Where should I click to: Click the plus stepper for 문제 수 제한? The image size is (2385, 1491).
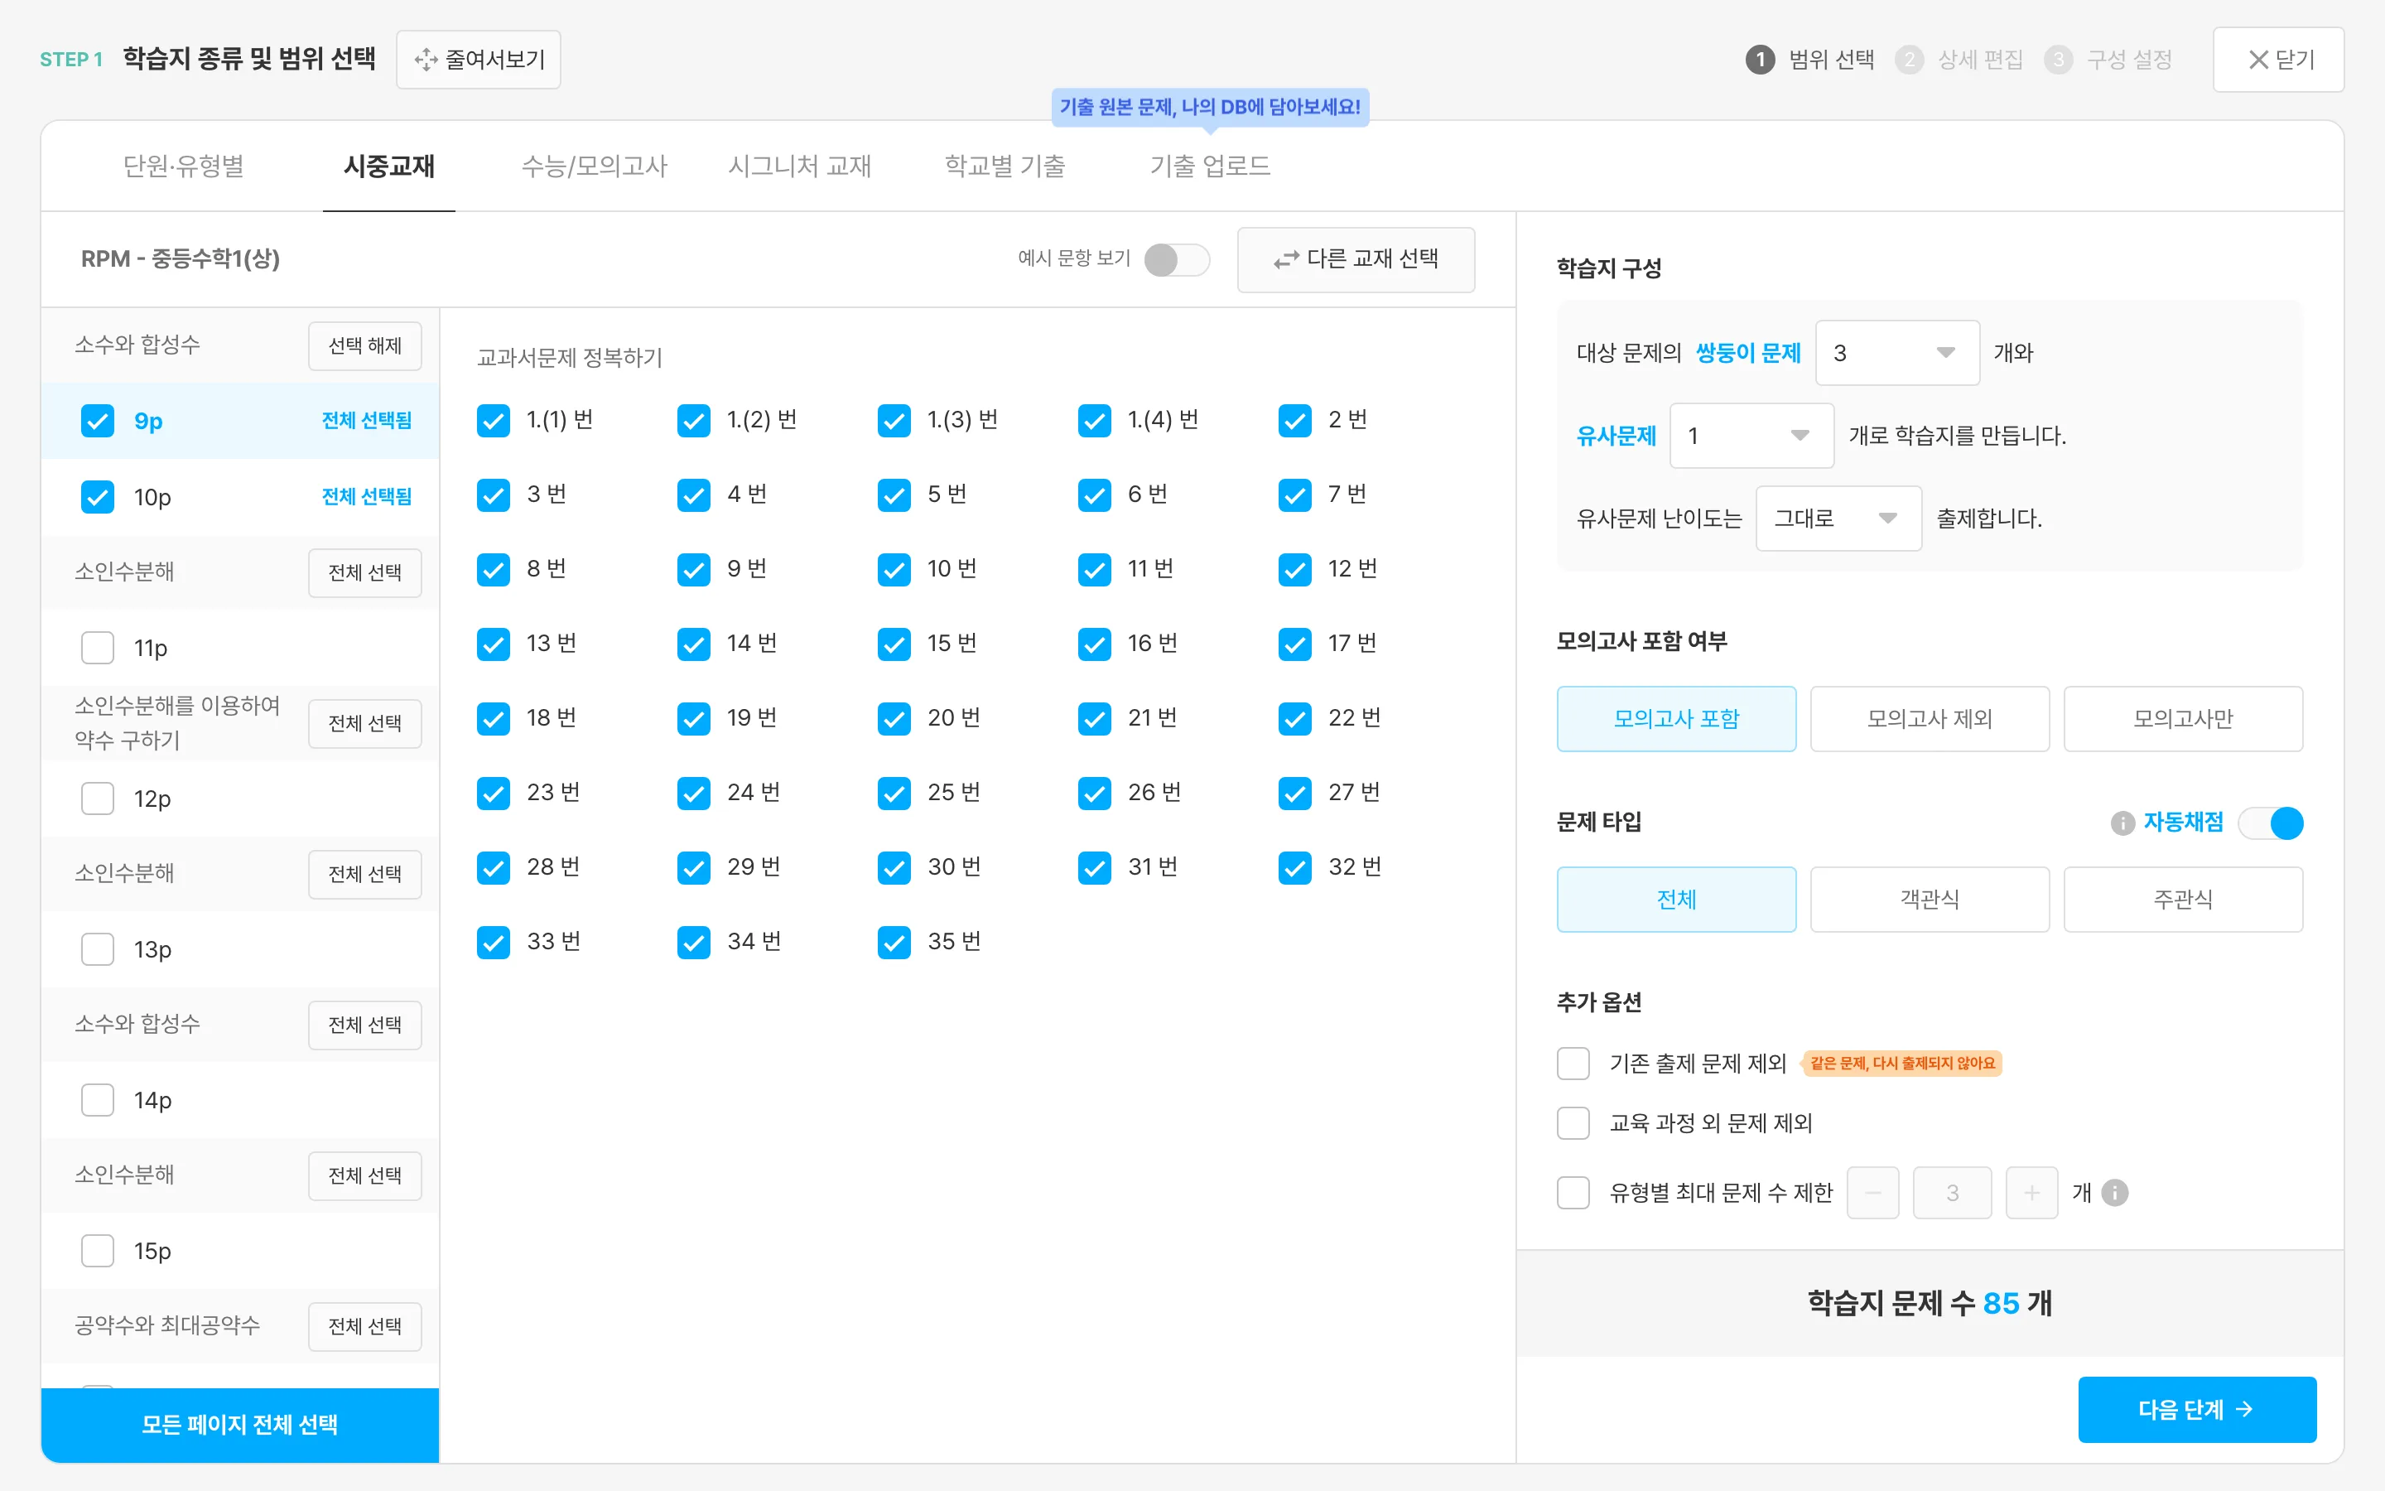[2031, 1193]
